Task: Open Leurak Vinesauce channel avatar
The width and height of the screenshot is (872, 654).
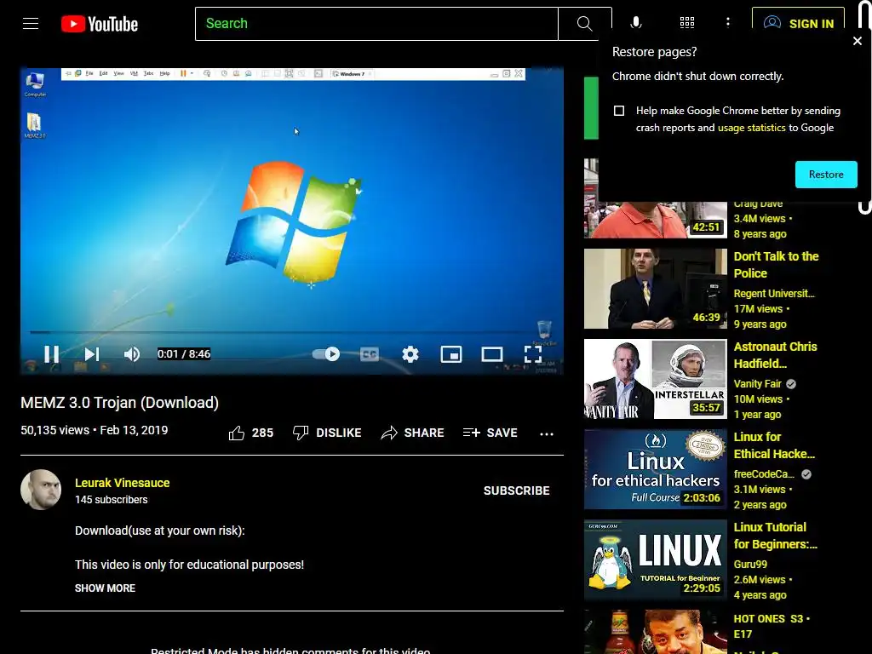Action: (x=41, y=490)
